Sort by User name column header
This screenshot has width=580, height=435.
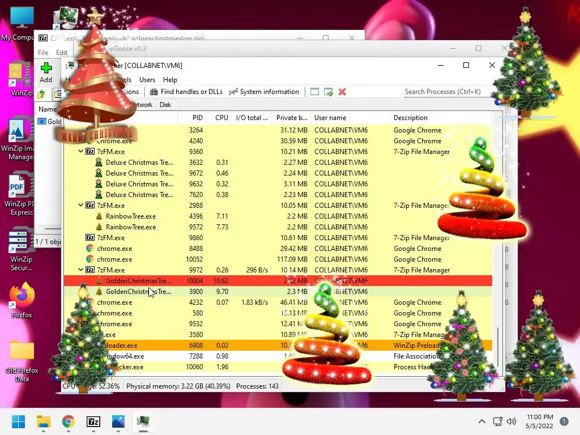pyautogui.click(x=350, y=118)
